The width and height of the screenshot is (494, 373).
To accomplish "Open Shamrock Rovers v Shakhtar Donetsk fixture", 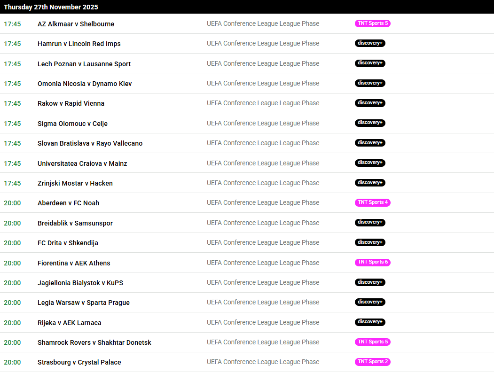I will pos(94,342).
